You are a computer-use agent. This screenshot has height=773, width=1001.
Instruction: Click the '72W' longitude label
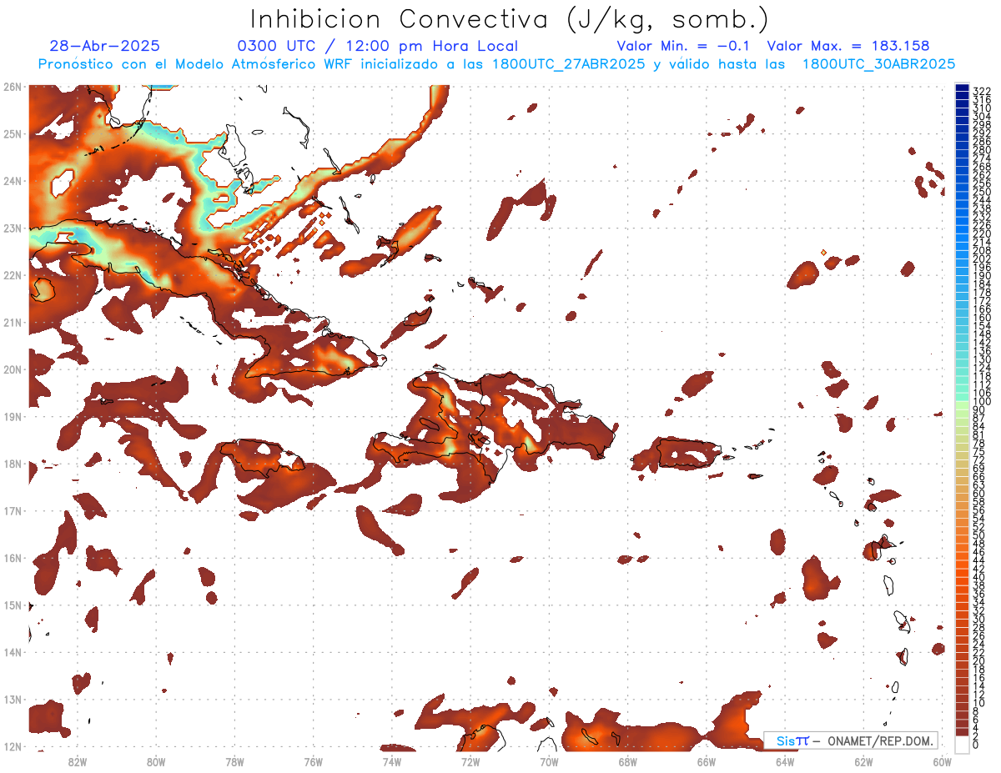[470, 761]
